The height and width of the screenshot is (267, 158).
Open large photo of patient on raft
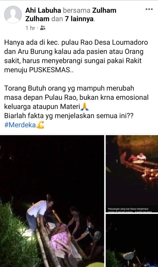52,201
